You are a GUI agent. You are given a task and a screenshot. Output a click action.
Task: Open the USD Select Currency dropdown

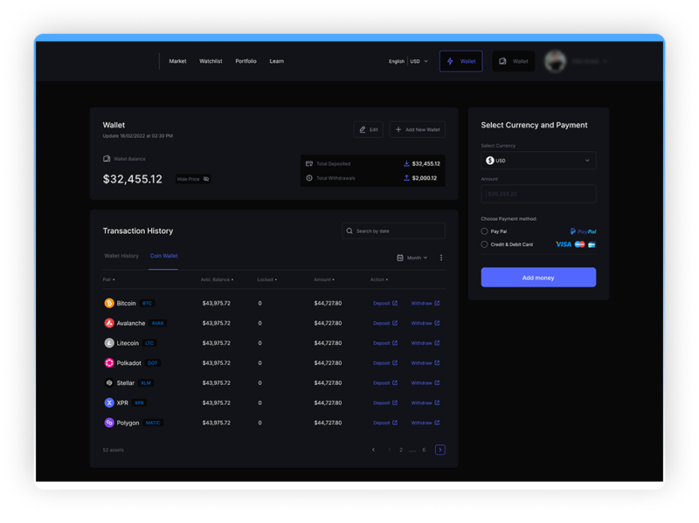[538, 161]
